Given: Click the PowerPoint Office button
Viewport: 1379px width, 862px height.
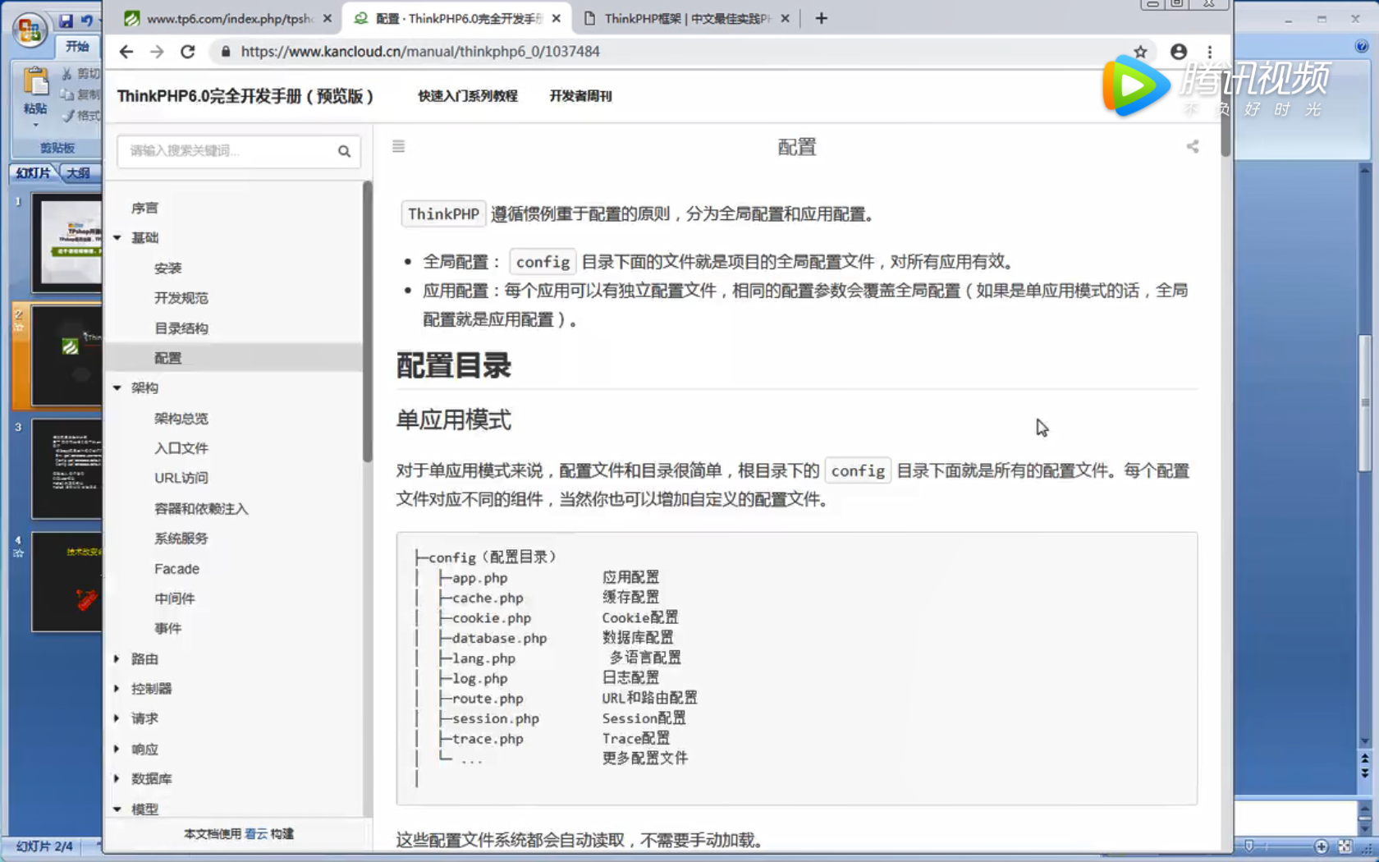Looking at the screenshot, I should point(29,30).
